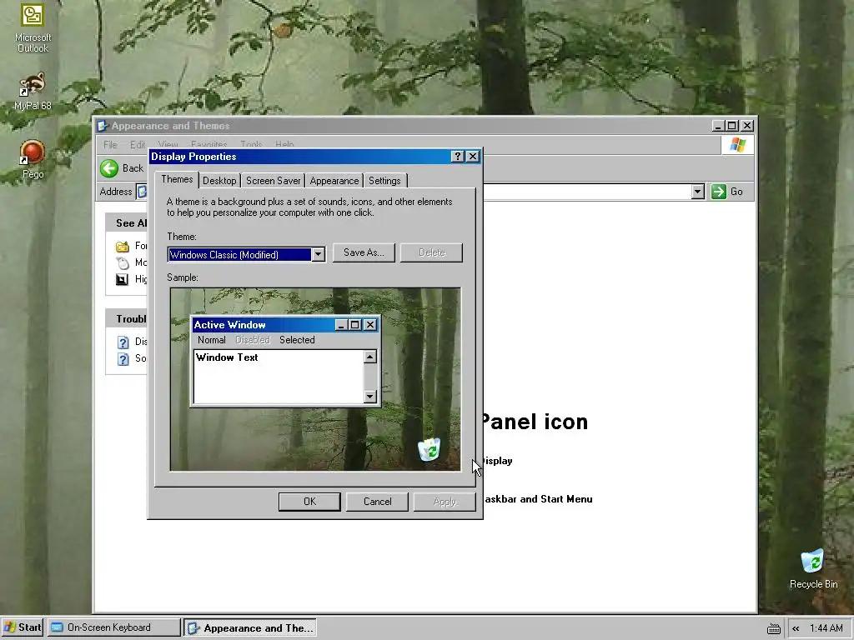Open the Screen Saver tab
Screen dimensions: 854x640
pos(273,181)
